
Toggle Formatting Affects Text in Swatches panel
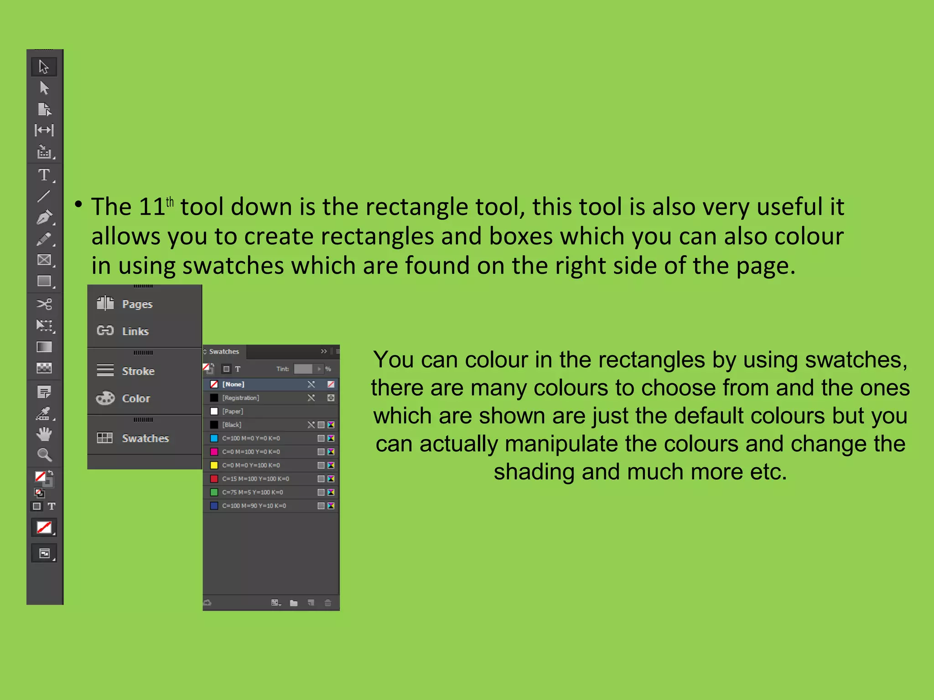tap(238, 369)
